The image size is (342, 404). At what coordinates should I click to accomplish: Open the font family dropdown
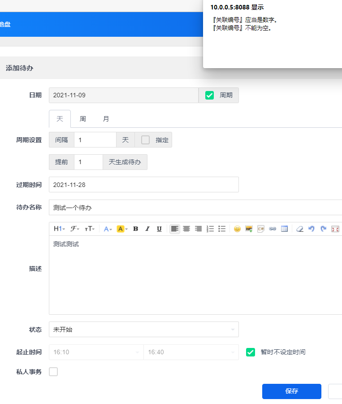(x=74, y=229)
